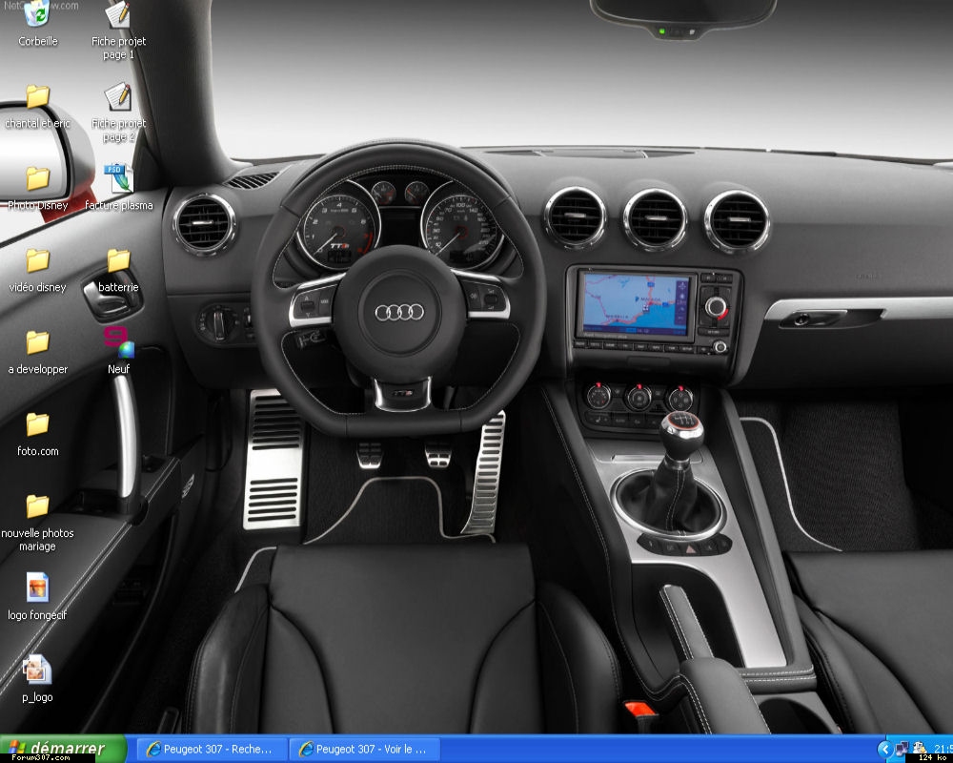Select the logo fongecif image file
953x763 pixels.
pos(37,588)
